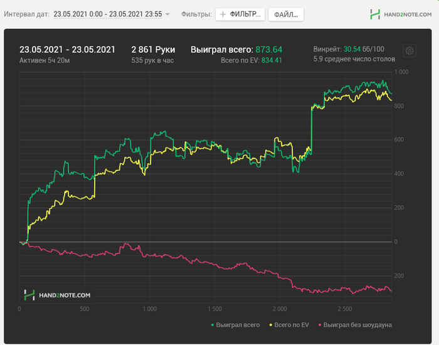The height and width of the screenshot is (345, 439).
Task: Click the 2 861 Руки hands count
Action: (x=153, y=50)
